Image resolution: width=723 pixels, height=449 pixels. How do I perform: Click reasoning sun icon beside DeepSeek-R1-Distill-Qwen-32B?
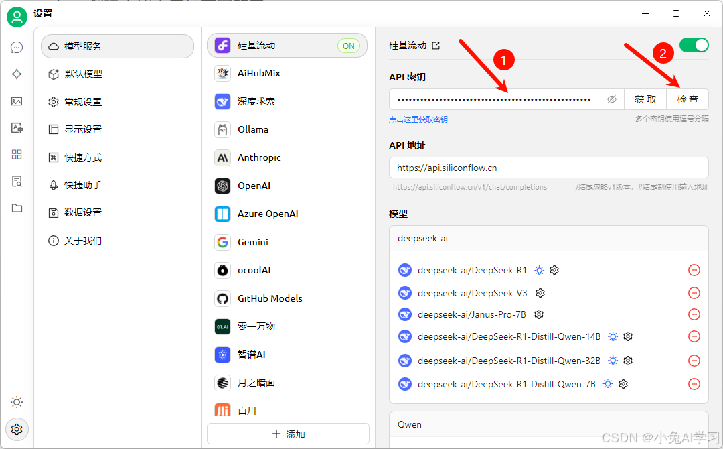coord(613,361)
